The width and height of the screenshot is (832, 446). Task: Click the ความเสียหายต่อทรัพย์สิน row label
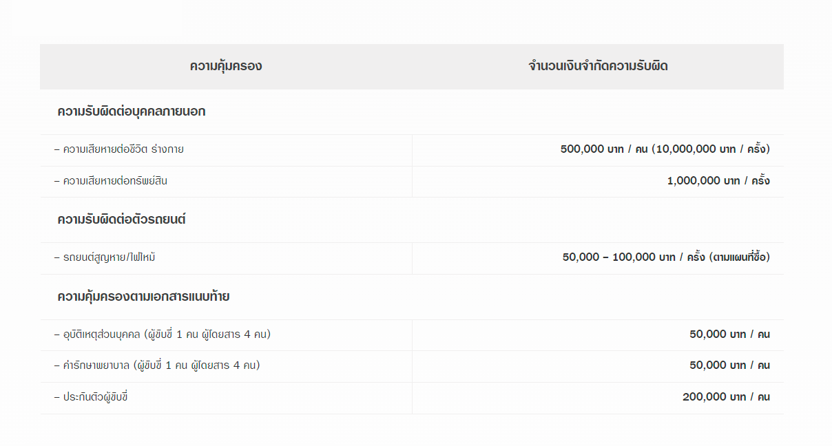coord(115,182)
